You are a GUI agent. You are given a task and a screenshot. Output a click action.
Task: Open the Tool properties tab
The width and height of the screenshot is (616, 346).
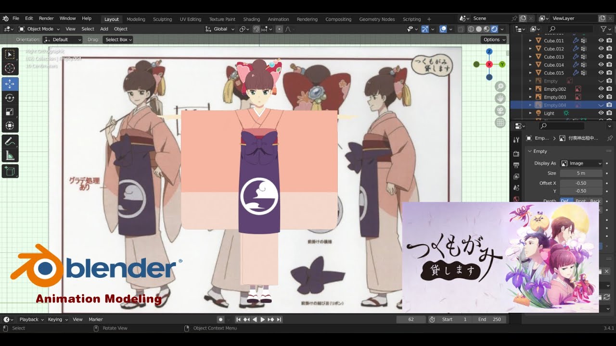[516, 140]
